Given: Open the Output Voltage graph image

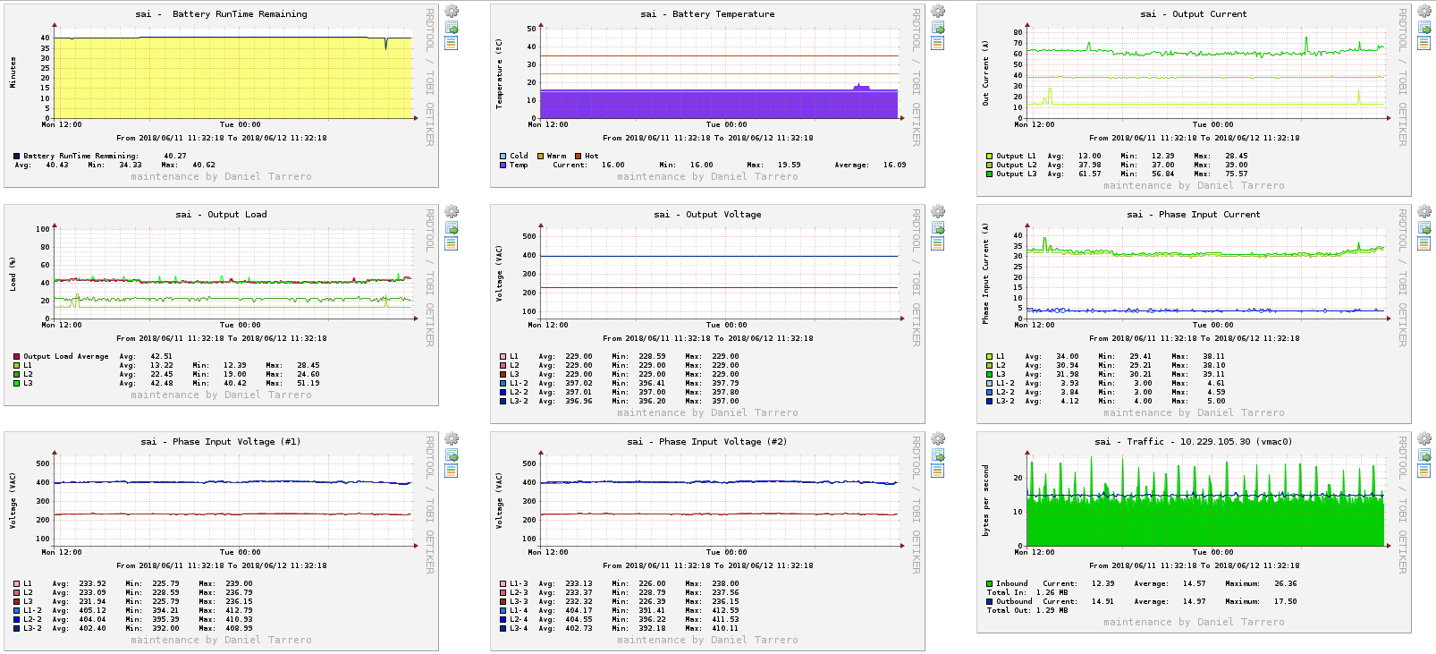Looking at the screenshot, I should pyautogui.click(x=707, y=314).
